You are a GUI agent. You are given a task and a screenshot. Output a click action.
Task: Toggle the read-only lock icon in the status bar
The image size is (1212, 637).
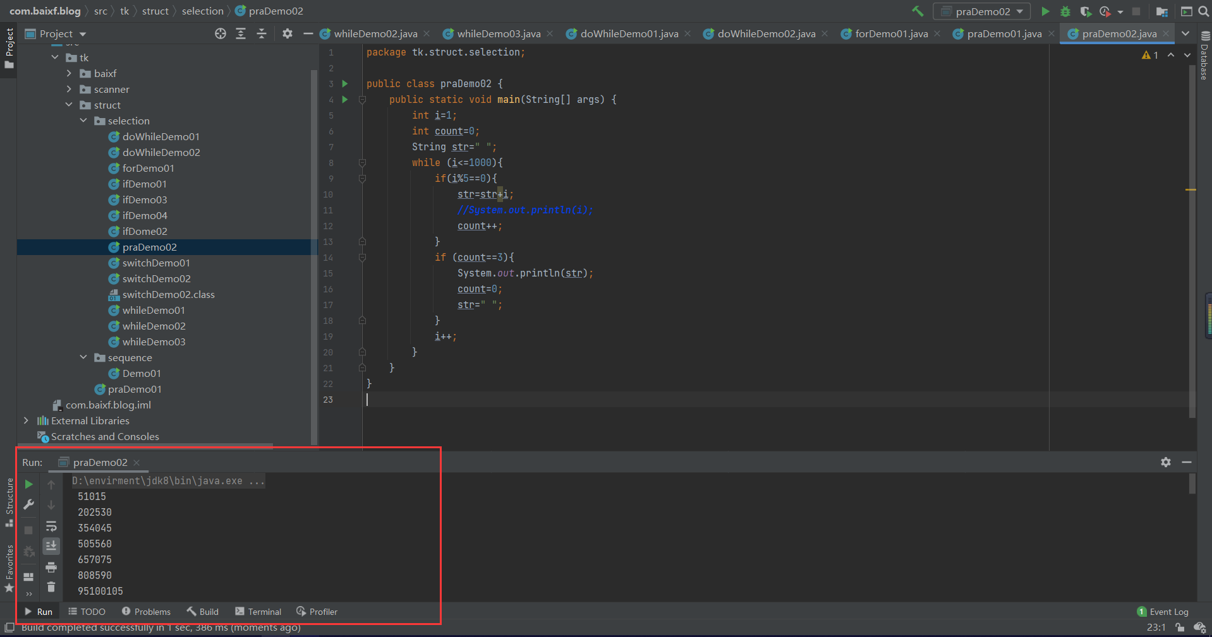click(x=1180, y=627)
